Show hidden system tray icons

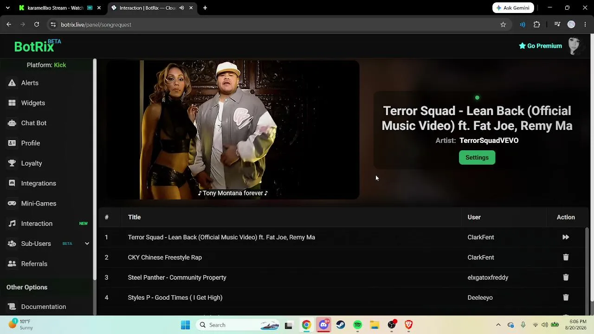pos(498,325)
